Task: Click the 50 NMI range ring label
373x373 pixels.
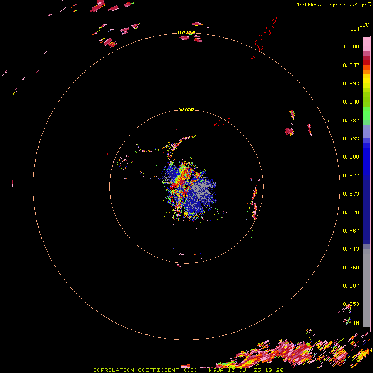Action: click(x=186, y=110)
